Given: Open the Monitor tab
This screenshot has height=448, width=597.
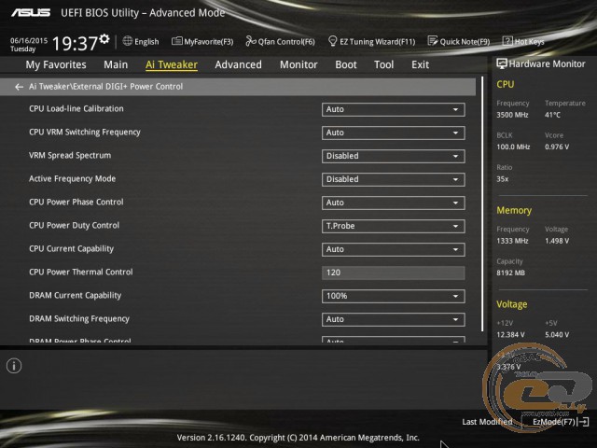Looking at the screenshot, I should click(x=298, y=64).
